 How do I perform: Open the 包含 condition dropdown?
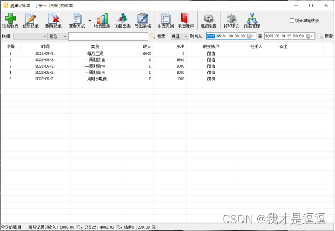tap(57, 36)
